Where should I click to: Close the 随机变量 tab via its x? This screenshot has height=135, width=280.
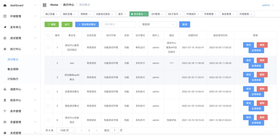click(74, 14)
